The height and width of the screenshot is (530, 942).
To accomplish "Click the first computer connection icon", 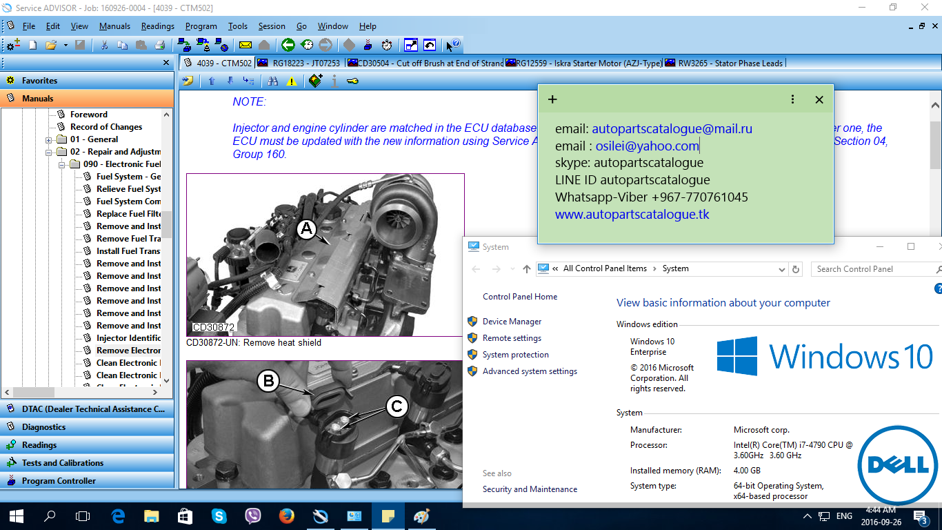I will pyautogui.click(x=184, y=46).
